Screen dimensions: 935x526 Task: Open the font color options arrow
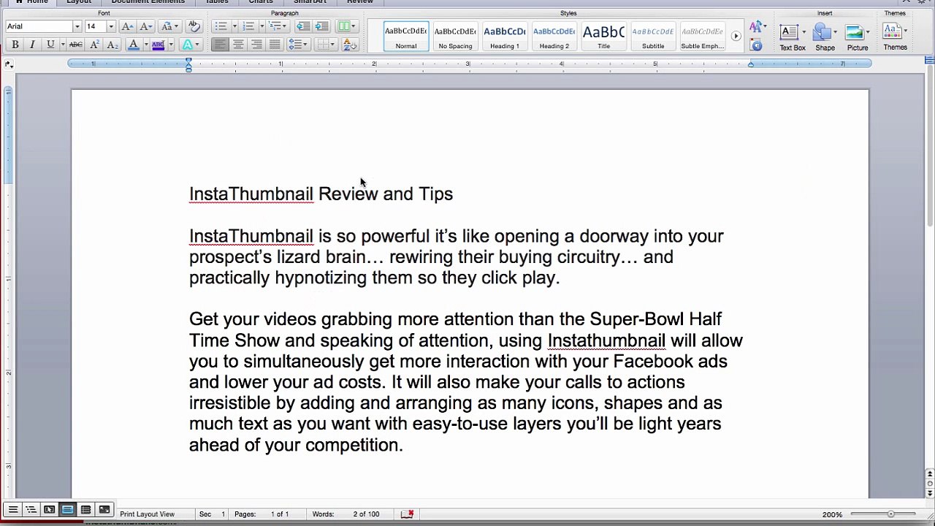point(145,45)
